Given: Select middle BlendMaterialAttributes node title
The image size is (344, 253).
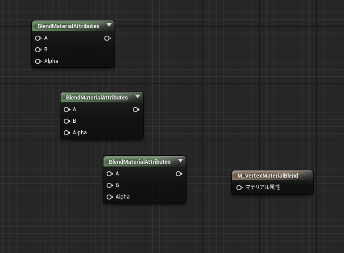Looking at the screenshot, I should coord(97,97).
